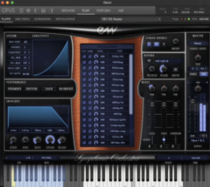Open the Automation sub-tab
210x187 pixels.
pyautogui.click(x=42, y=19)
